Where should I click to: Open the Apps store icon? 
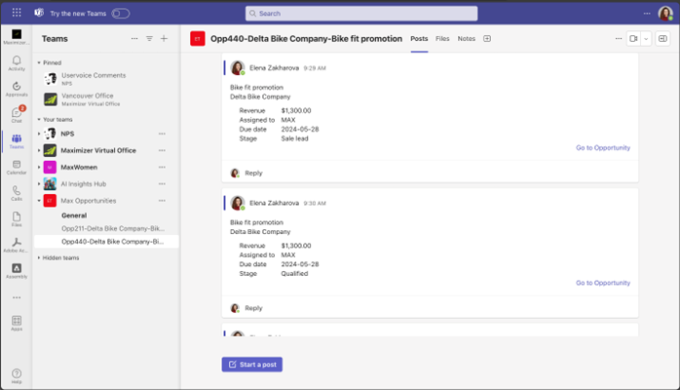pos(17,323)
